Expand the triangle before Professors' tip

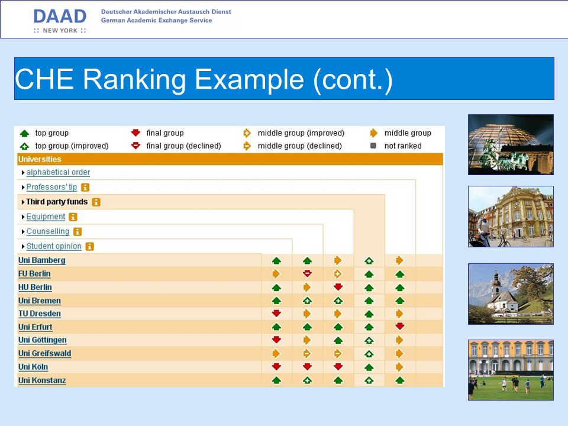[x=23, y=188]
